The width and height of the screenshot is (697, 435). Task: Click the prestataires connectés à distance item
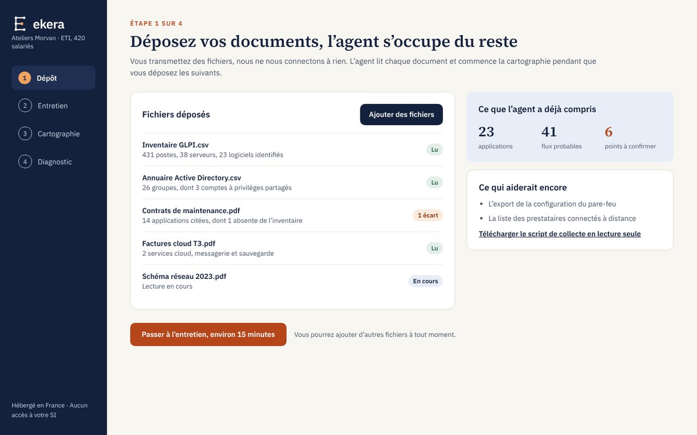tap(562, 218)
